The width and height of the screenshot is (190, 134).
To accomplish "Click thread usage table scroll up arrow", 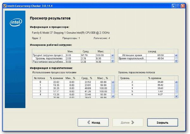I will pos(113,82).
